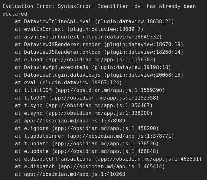Click the asyncEvalInContext stack trace line

88,37
